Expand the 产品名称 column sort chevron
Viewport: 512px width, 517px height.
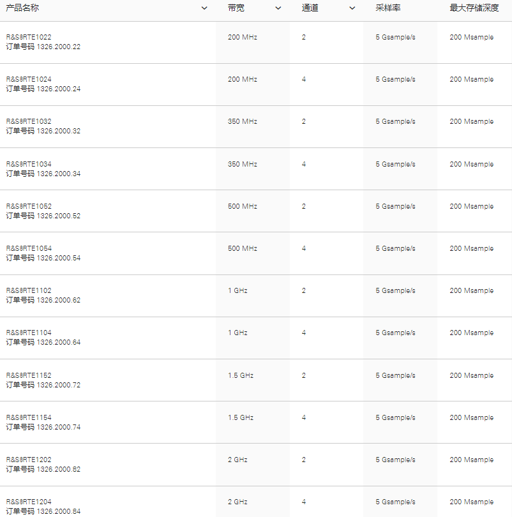(204, 8)
